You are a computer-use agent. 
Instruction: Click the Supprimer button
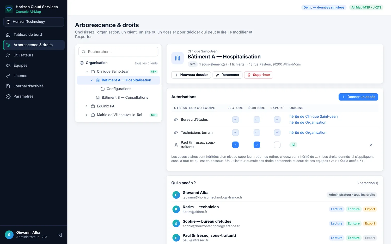pyautogui.click(x=259, y=75)
